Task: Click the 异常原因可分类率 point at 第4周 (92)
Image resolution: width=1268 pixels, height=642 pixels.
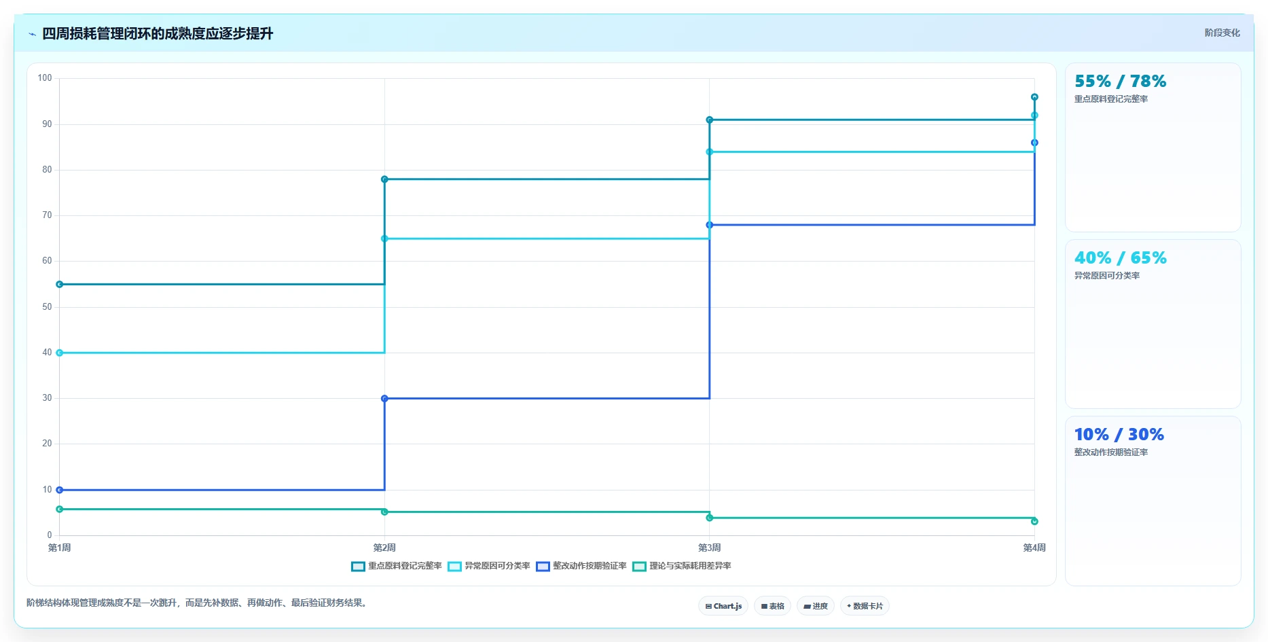Action: [x=1034, y=115]
